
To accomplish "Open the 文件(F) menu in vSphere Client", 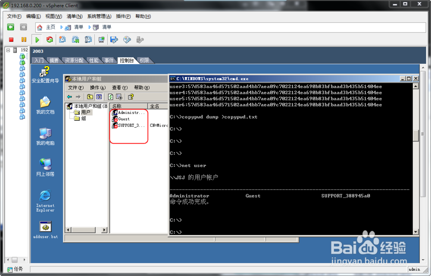I will coord(14,16).
